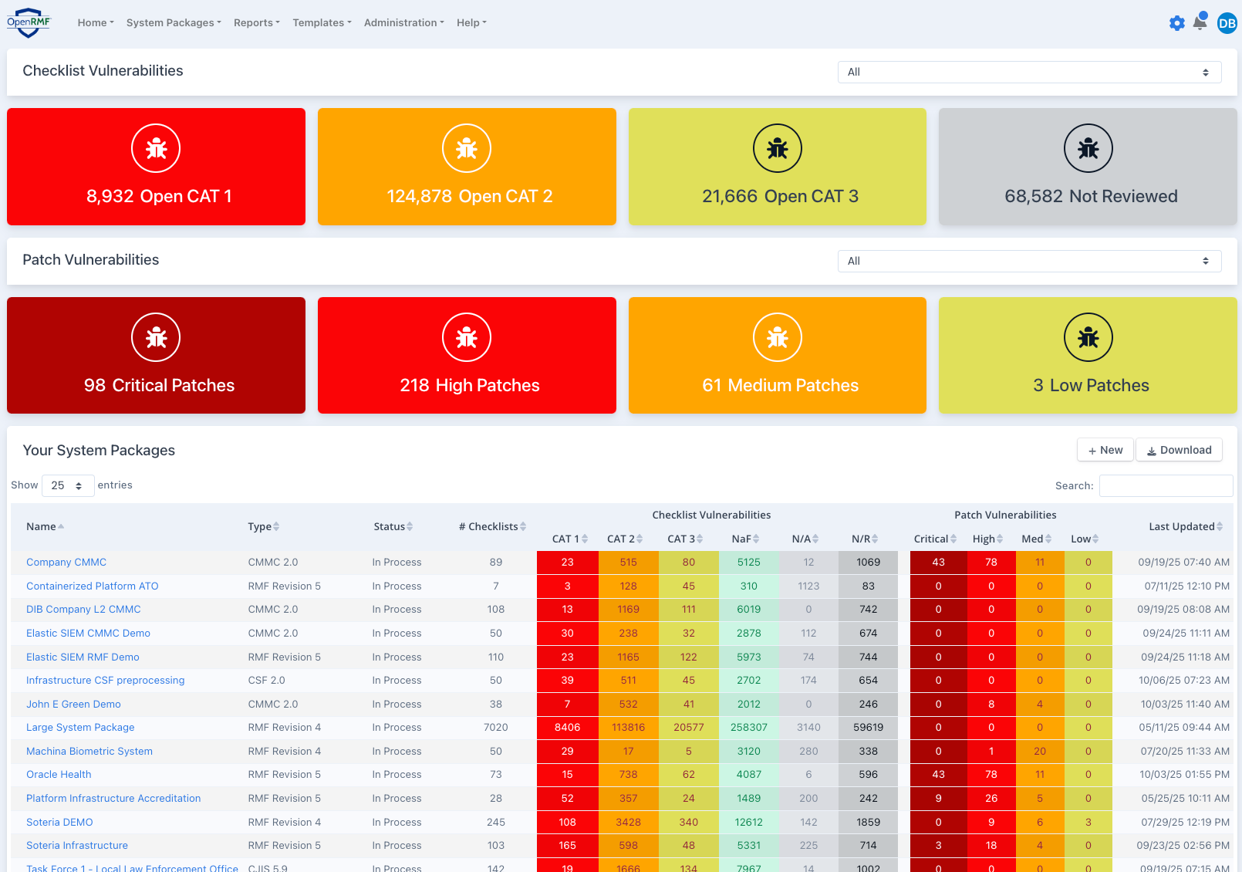Open the Reports menu
Viewport: 1242px width, 872px height.
pyautogui.click(x=256, y=22)
